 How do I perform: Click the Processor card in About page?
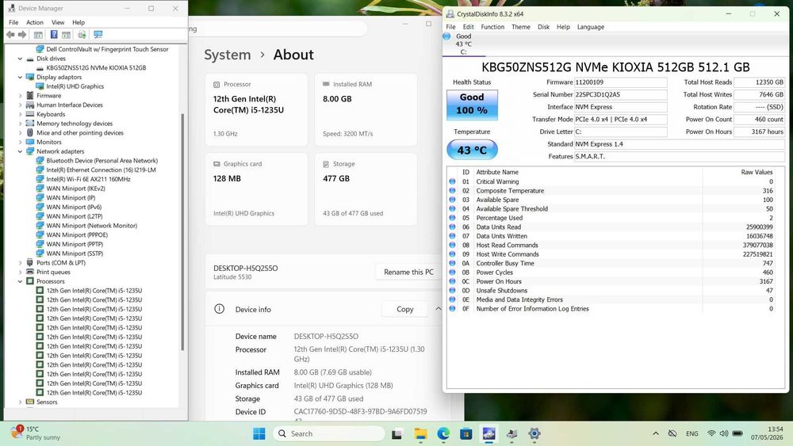pos(256,109)
